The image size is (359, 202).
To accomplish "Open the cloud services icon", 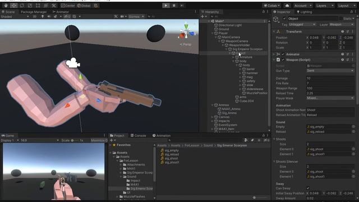I will 287,6.
